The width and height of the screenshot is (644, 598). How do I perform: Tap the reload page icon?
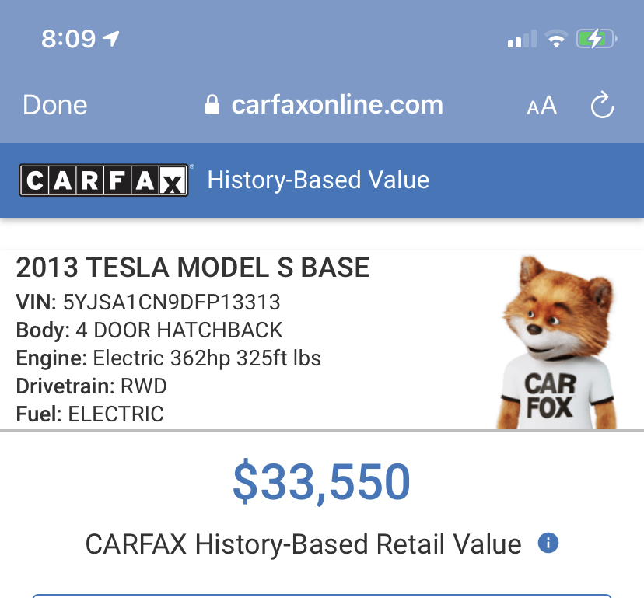pos(602,106)
